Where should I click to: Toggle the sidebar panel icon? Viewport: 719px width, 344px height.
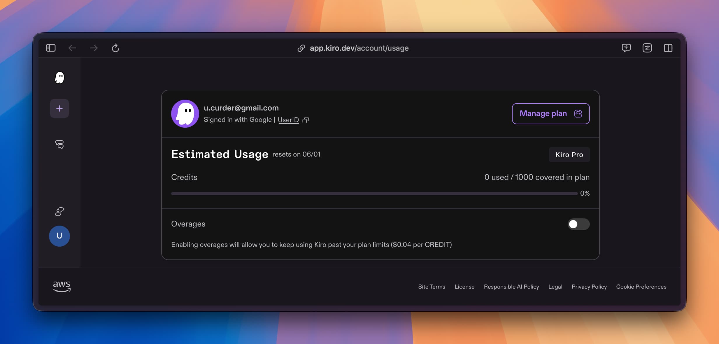click(51, 48)
